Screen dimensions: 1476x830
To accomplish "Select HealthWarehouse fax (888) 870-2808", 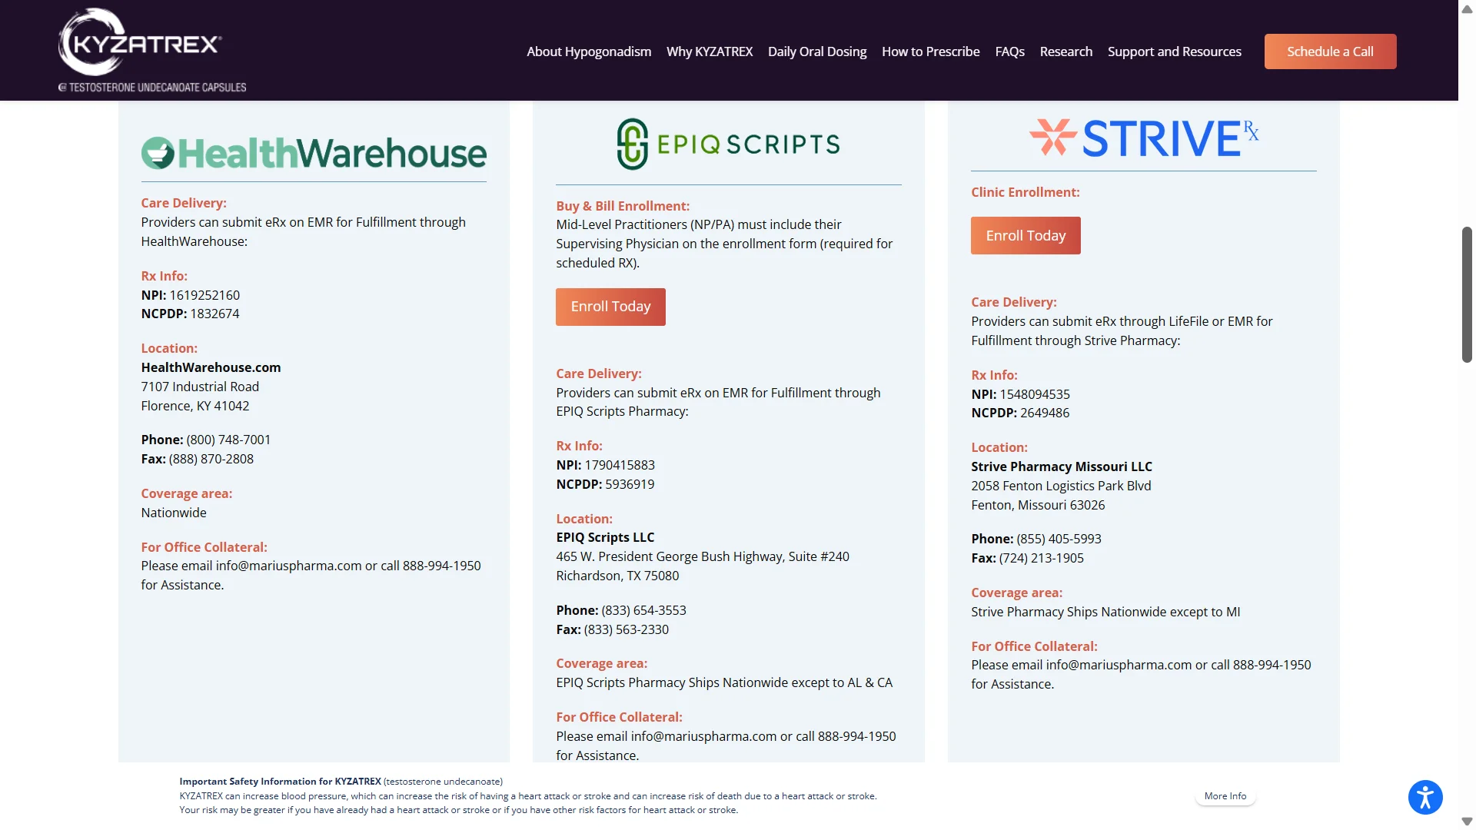I will click(211, 459).
